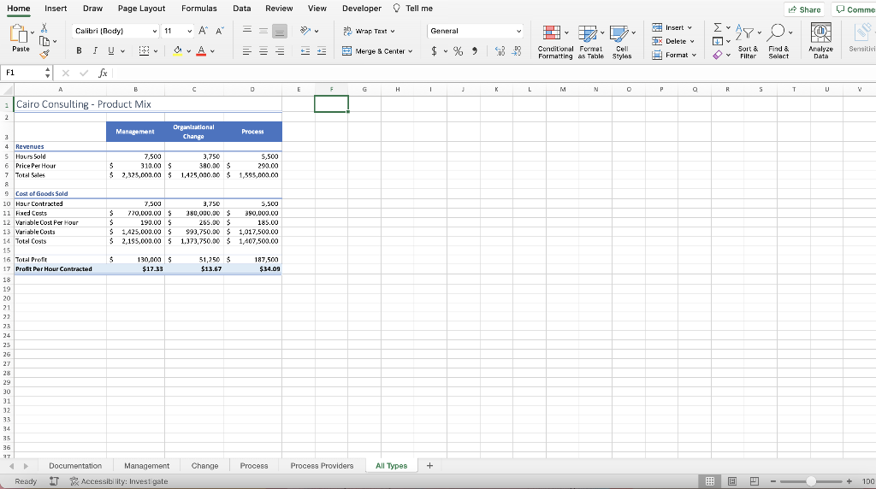Toggle underline formatting
876x489 pixels.
(110, 50)
